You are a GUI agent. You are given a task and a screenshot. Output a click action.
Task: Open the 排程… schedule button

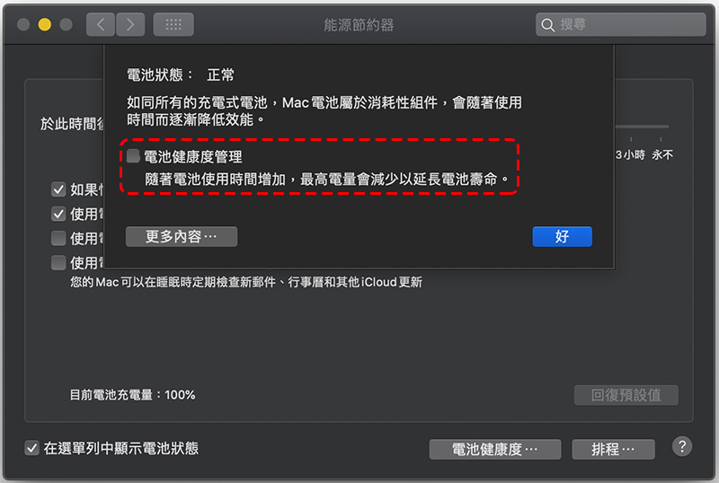click(x=613, y=449)
